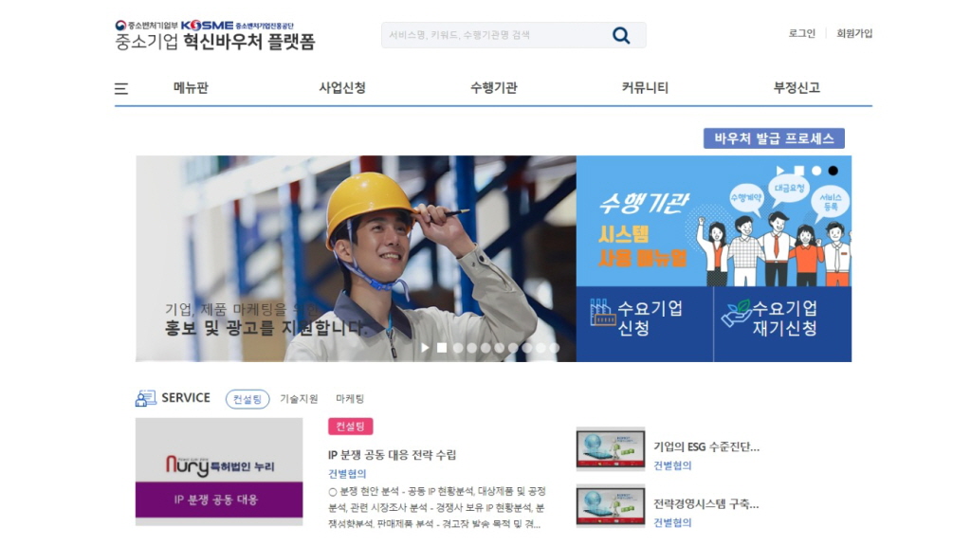The image size is (971, 546).
Task: Stop the 수행기관 side banner
Action: (x=798, y=171)
